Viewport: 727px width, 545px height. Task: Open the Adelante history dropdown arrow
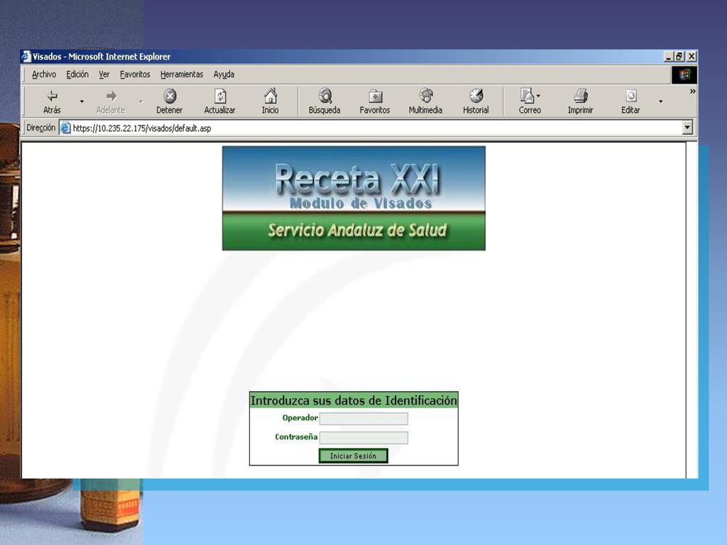[141, 101]
